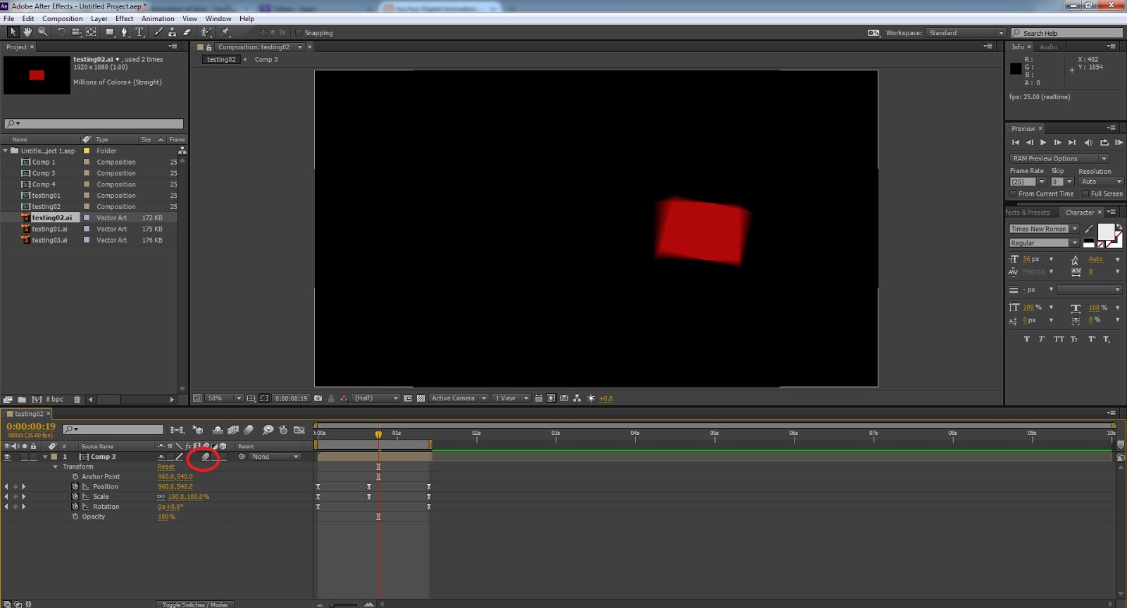Image resolution: width=1127 pixels, height=608 pixels.
Task: Select the Hand tool
Action: click(27, 32)
